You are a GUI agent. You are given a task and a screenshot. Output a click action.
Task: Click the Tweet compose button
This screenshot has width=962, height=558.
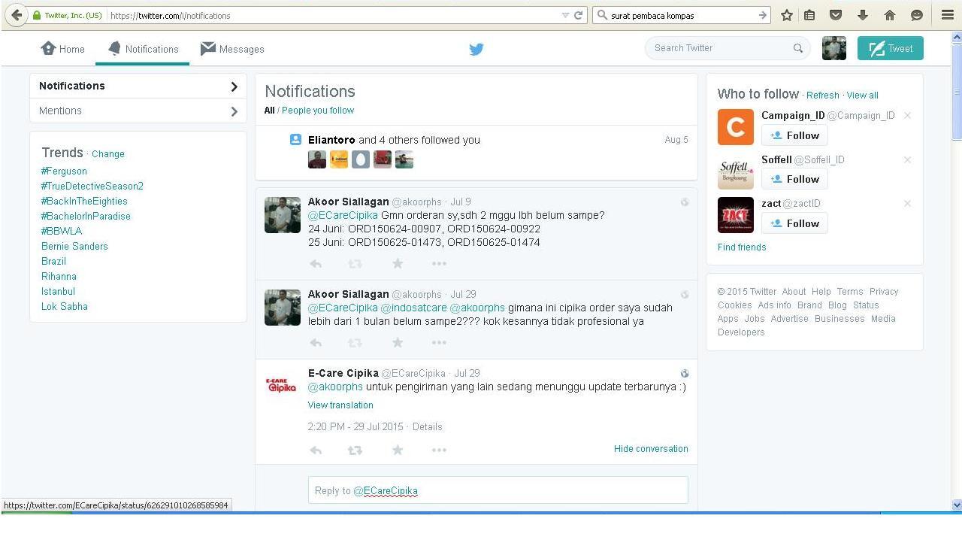click(891, 48)
